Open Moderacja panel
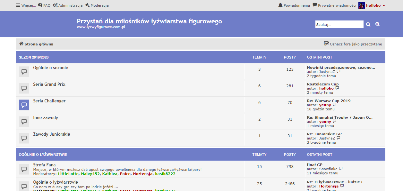 click(97, 5)
